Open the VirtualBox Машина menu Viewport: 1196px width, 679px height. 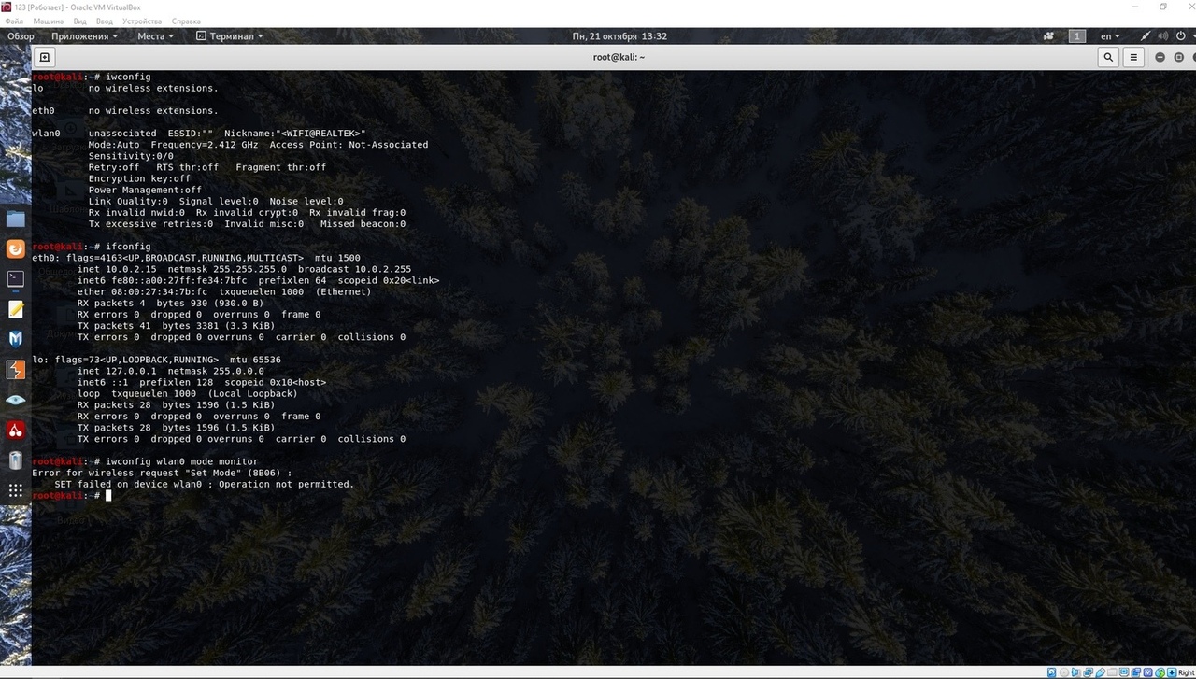[49, 21]
